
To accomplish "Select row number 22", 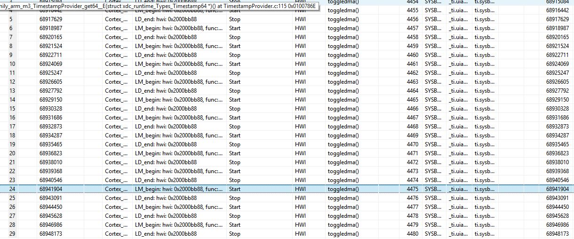I will (12, 171).
